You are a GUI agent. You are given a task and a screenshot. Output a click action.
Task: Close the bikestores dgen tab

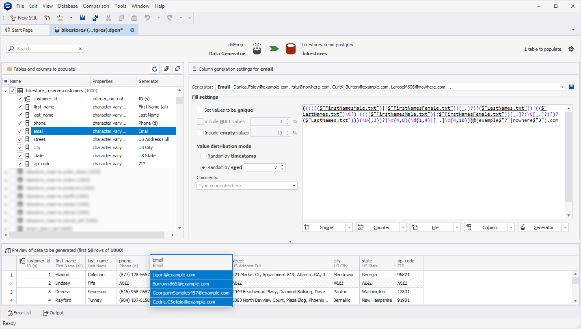click(132, 30)
